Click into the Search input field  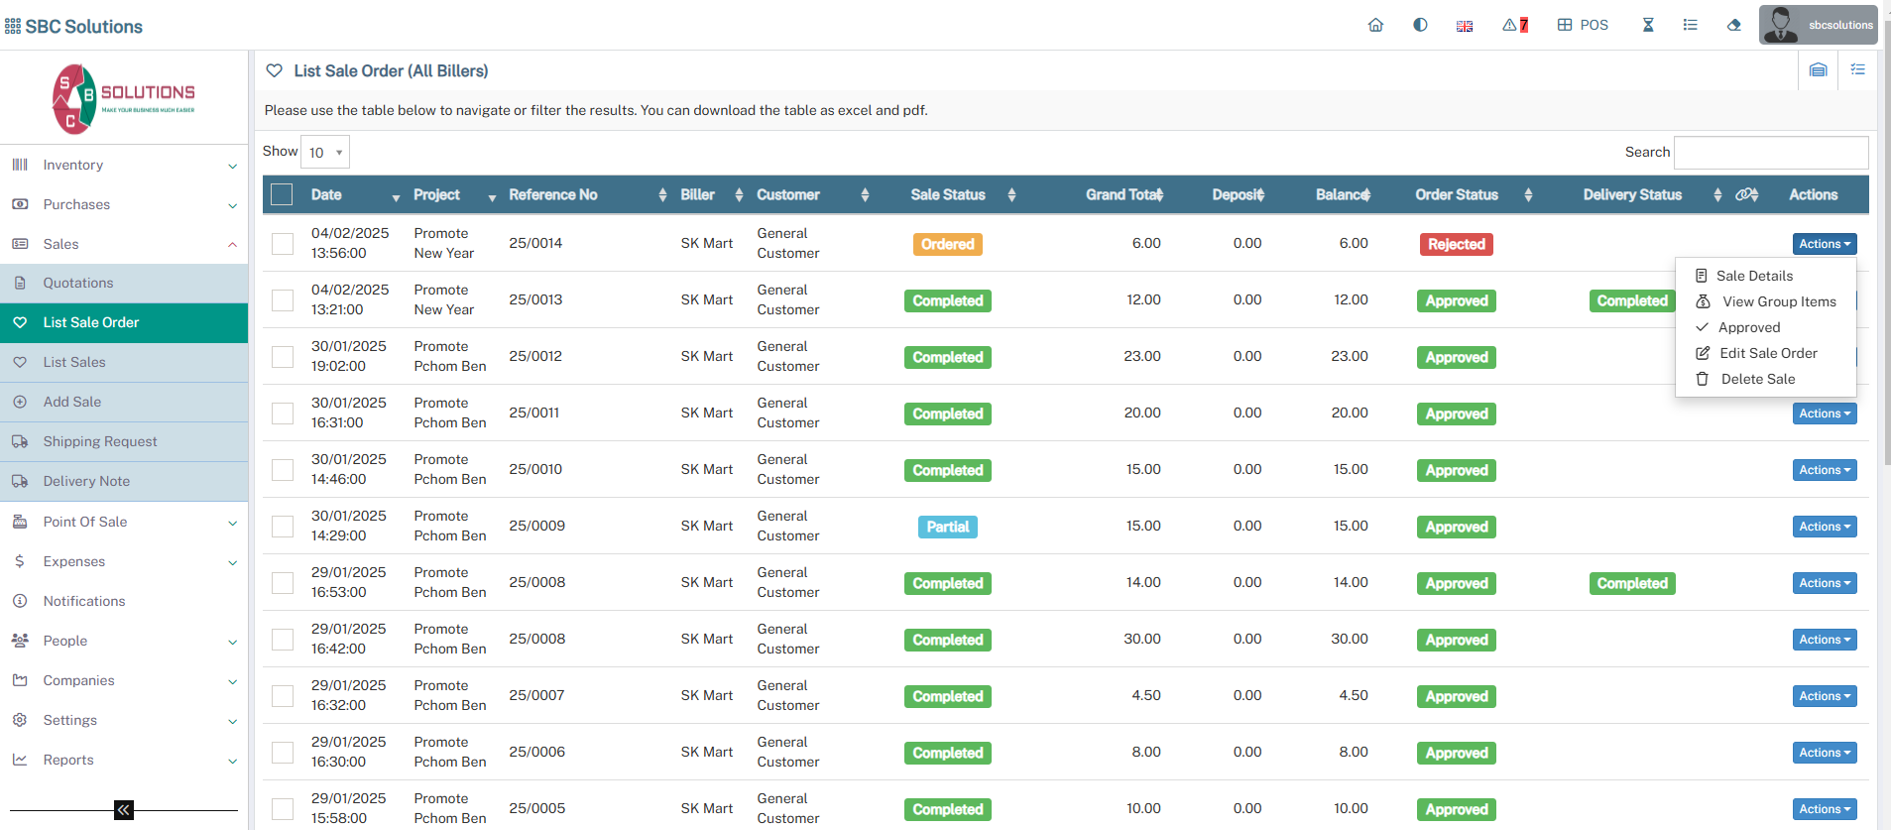coord(1770,153)
